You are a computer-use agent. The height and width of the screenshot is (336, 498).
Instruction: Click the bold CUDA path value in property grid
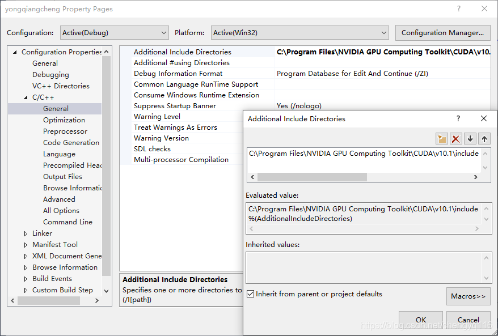(x=383, y=52)
